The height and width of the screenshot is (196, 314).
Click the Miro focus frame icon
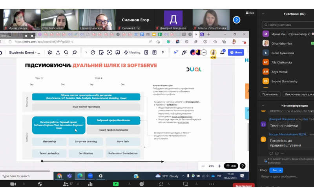tap(110, 53)
